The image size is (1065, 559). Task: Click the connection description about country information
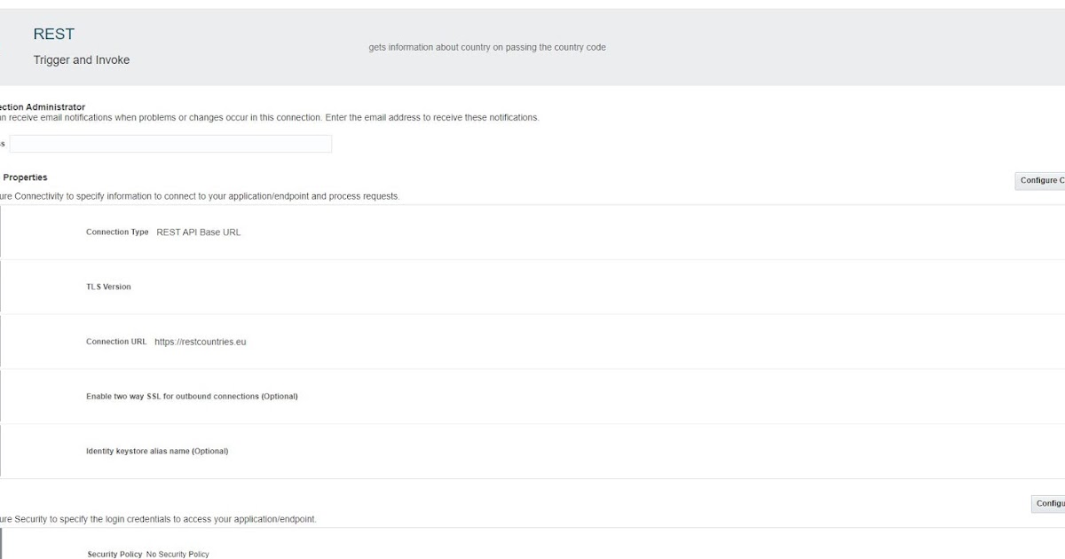click(486, 47)
